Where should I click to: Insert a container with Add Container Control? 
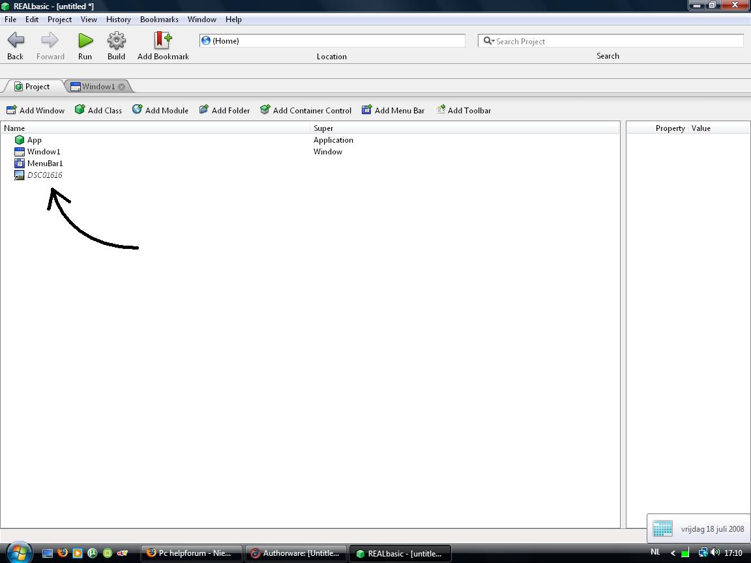point(305,110)
